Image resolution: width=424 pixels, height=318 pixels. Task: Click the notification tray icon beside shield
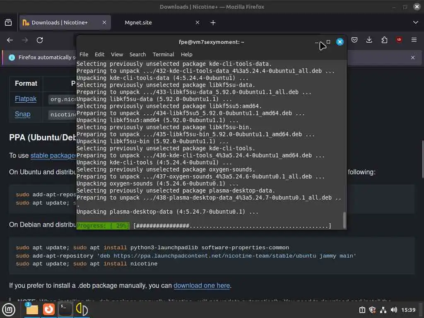(x=362, y=310)
